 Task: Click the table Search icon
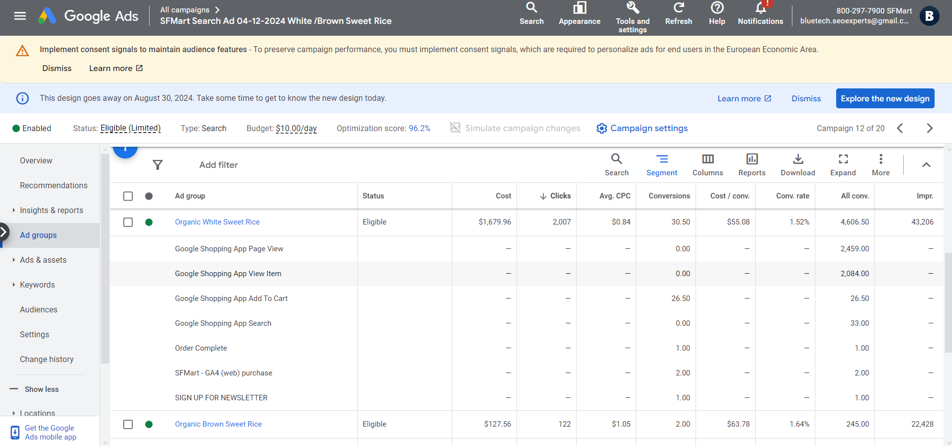(616, 165)
